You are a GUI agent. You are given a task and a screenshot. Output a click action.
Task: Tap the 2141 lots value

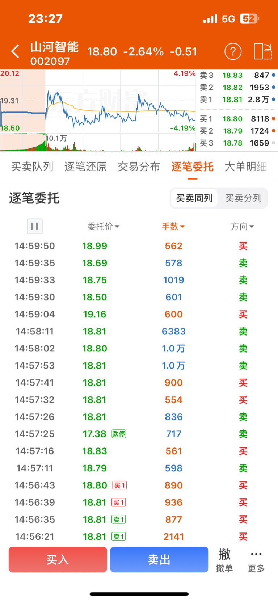[174, 536]
